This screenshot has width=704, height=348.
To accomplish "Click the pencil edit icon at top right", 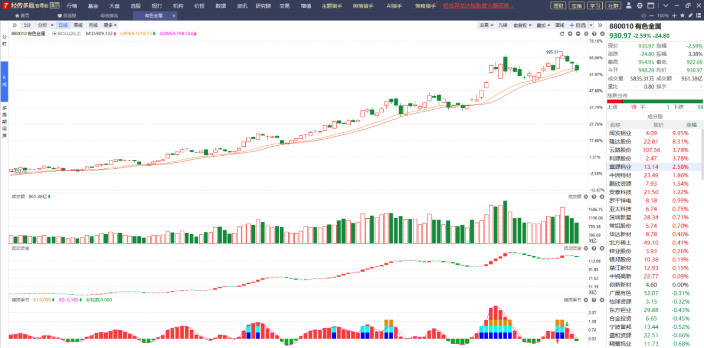I will click(690, 16).
